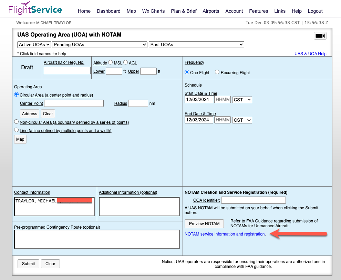Click the Address button under Center Point

point(30,114)
